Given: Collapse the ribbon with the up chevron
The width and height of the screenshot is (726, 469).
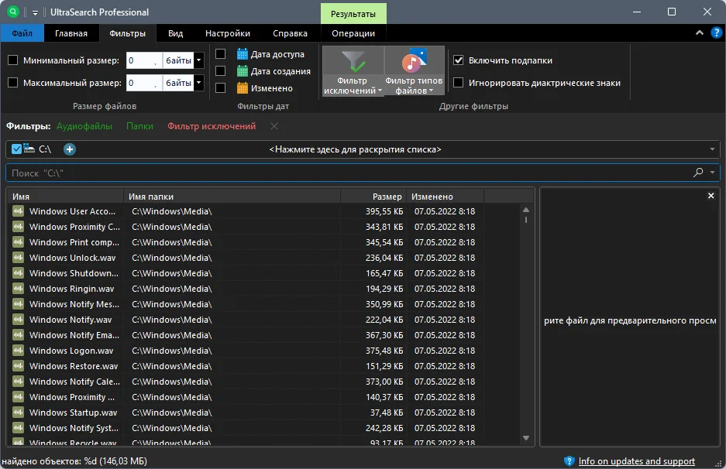Looking at the screenshot, I should 699,33.
